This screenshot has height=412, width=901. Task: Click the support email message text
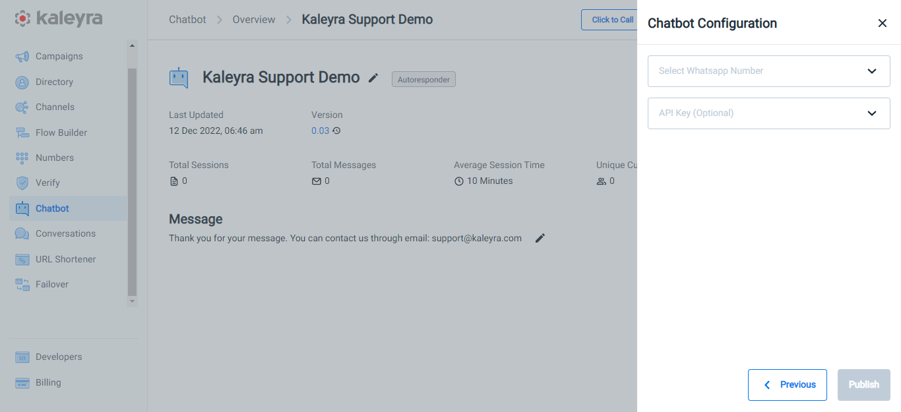(x=345, y=239)
